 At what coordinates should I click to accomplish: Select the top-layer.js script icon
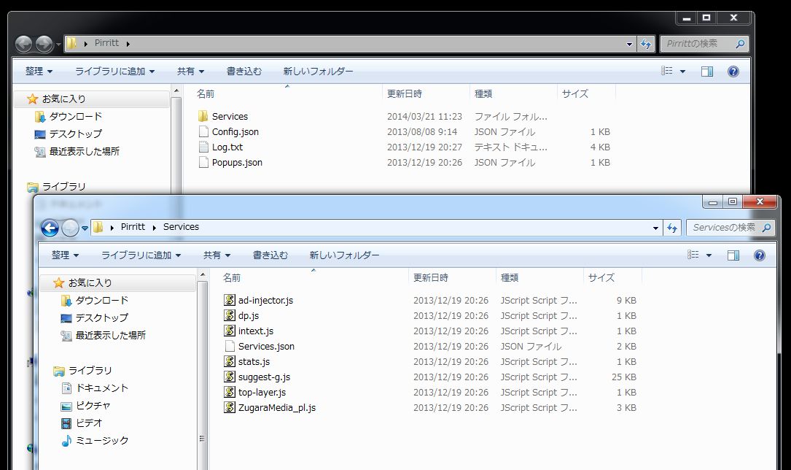point(230,392)
